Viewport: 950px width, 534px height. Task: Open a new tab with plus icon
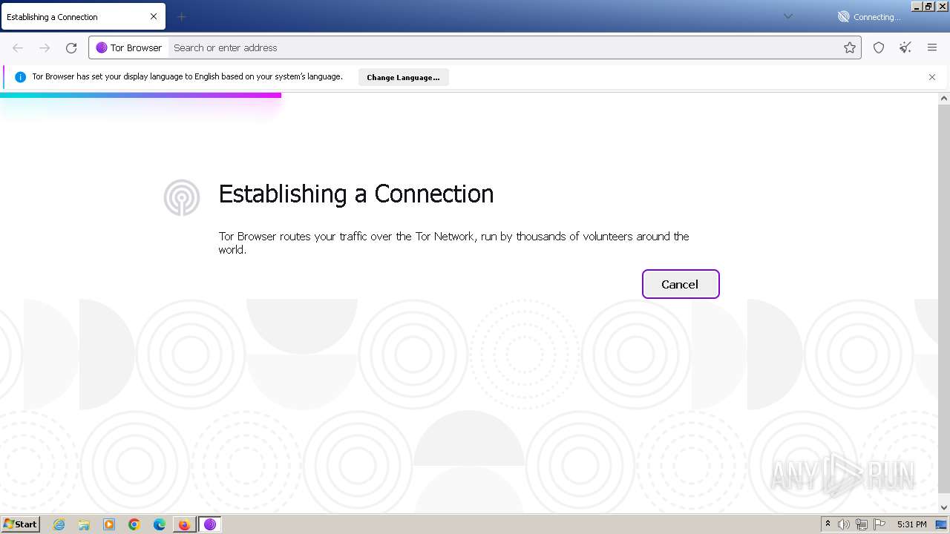(x=181, y=16)
